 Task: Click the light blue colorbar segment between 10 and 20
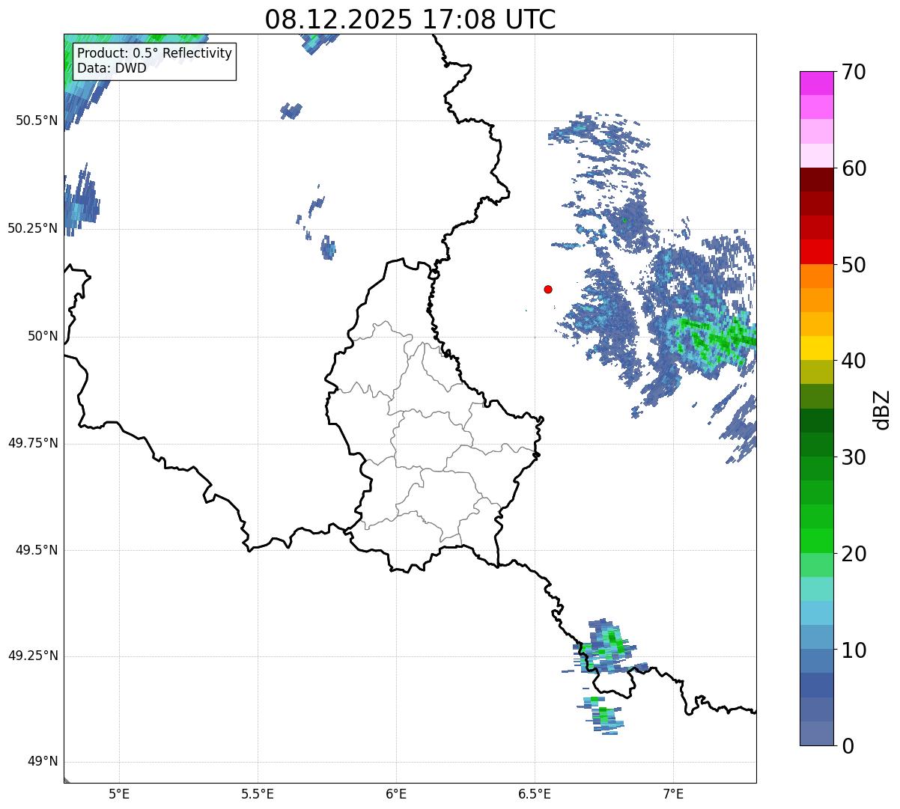[817, 614]
